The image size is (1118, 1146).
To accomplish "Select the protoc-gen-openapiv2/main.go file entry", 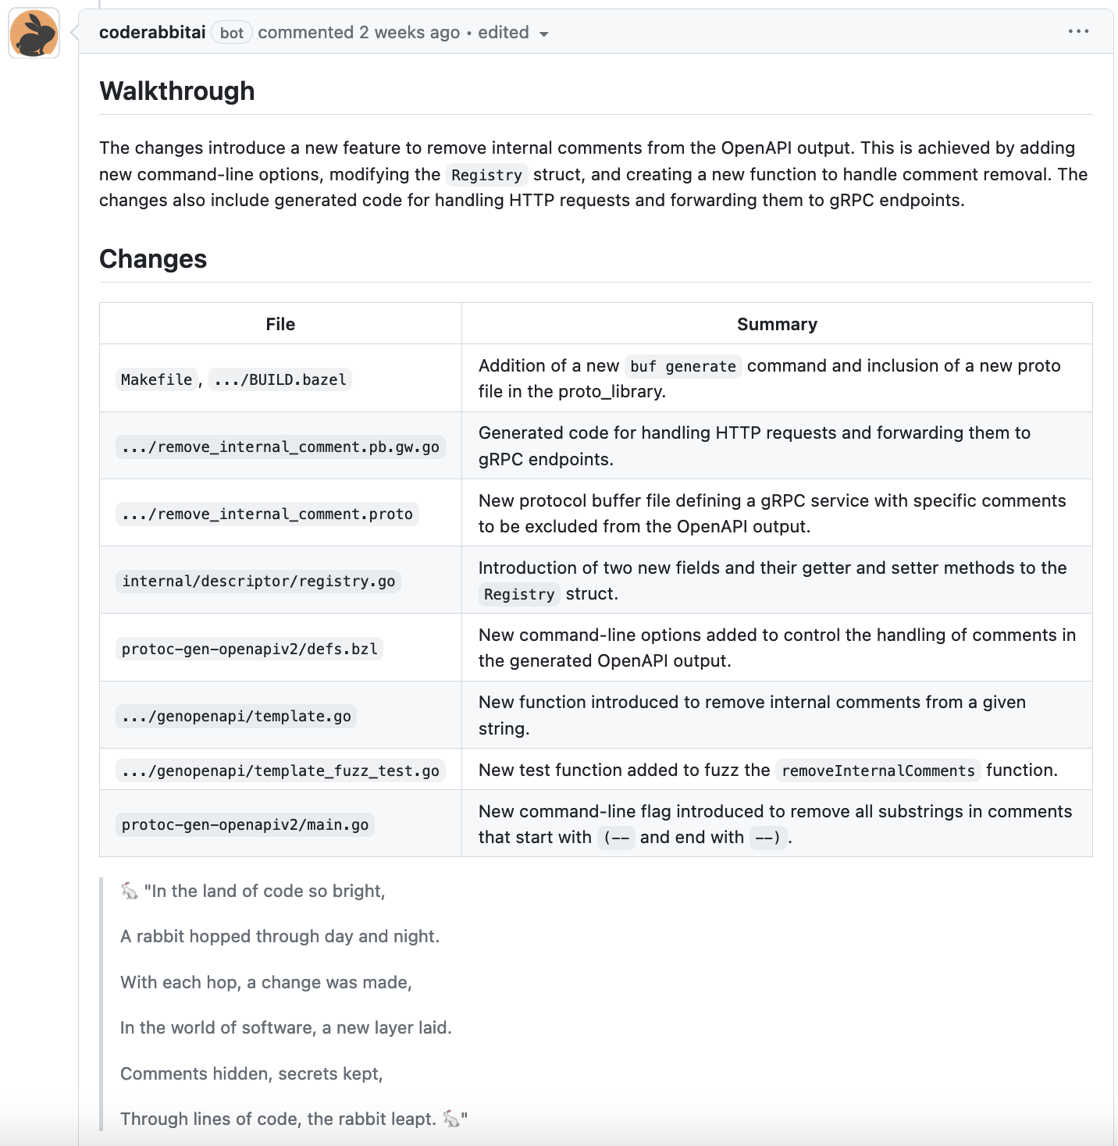I will pos(244,824).
